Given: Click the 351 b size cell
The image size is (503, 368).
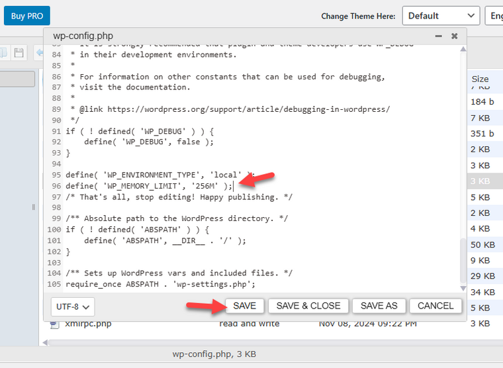Looking at the screenshot, I should 482,134.
